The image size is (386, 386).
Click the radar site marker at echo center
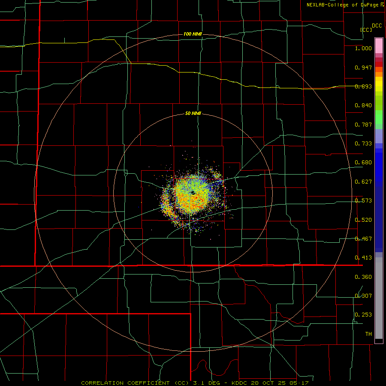tap(193, 193)
